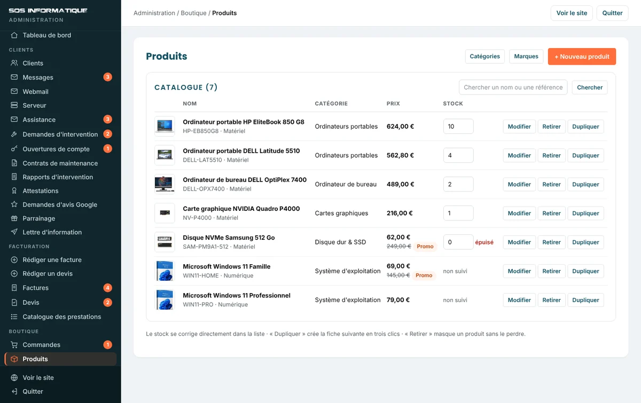641x403 pixels.
Task: Click the Clients people icon
Action: pos(14,63)
